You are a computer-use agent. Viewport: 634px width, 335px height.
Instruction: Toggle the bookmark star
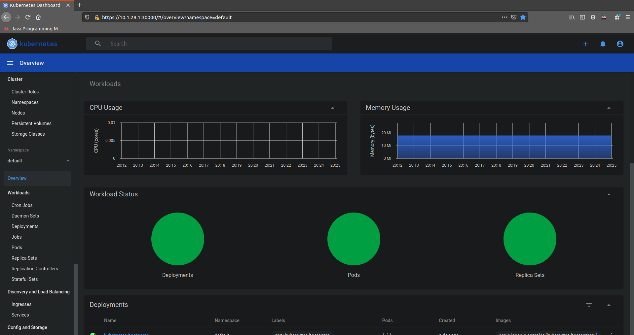coord(523,17)
